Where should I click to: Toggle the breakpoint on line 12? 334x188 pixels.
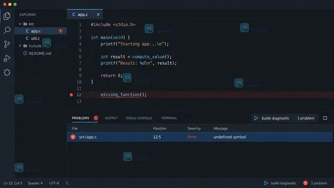click(x=71, y=95)
